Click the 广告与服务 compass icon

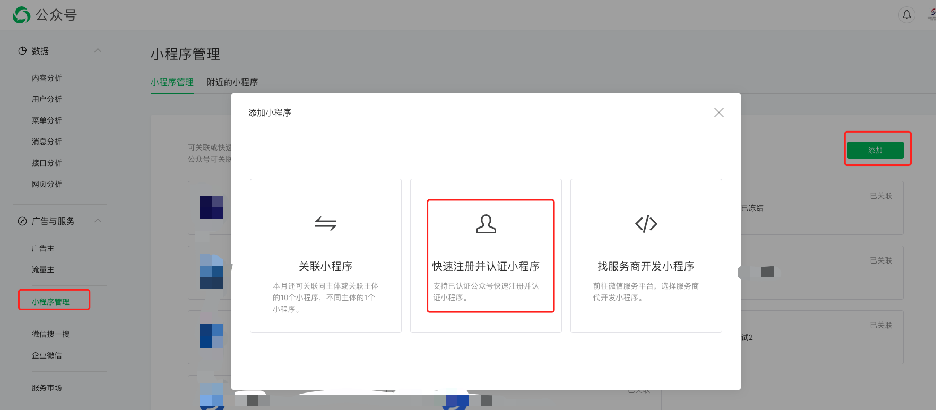coord(22,221)
